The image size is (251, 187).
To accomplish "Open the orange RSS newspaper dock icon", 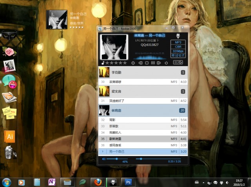I will pos(9,97).
